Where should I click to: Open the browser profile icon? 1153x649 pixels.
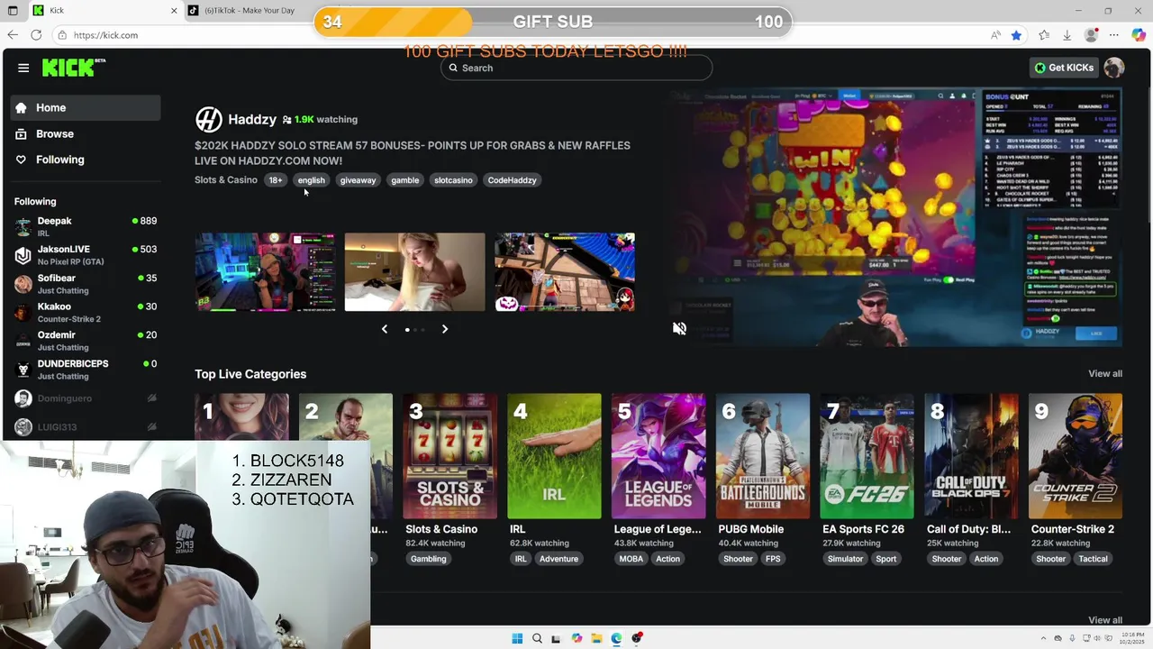point(1091,35)
